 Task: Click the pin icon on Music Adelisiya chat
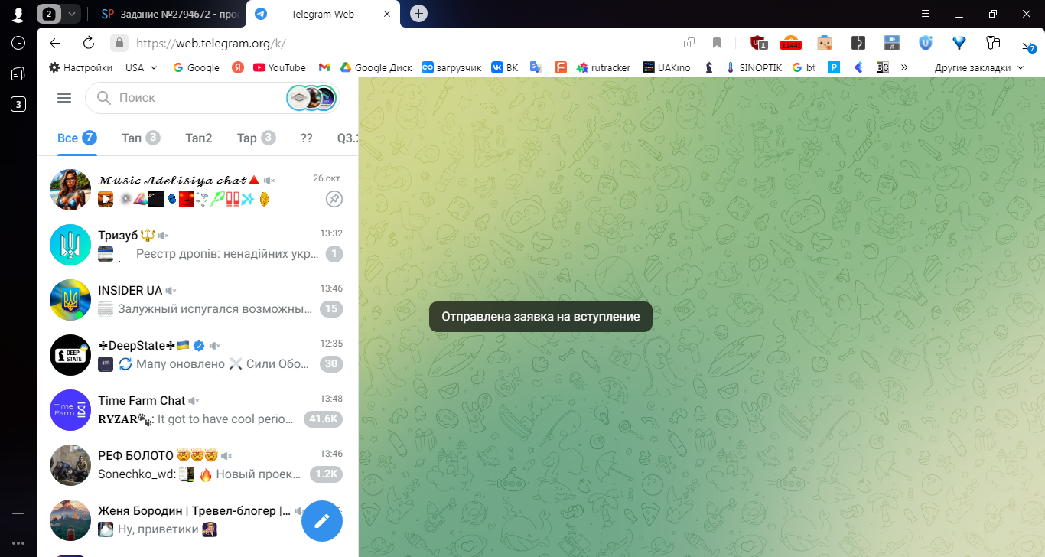pyautogui.click(x=334, y=199)
